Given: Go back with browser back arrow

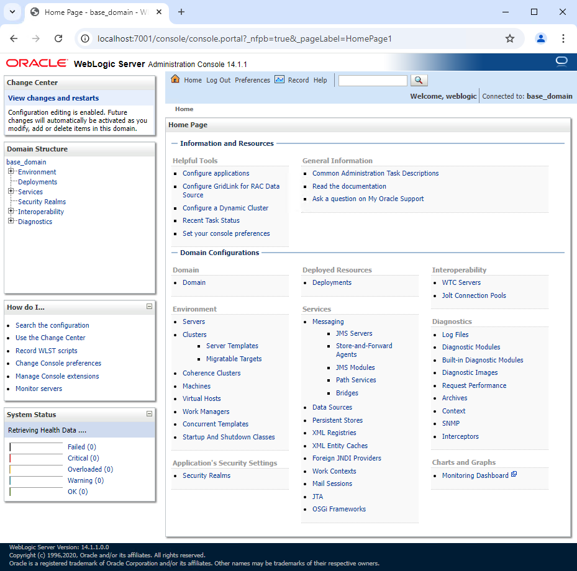Looking at the screenshot, I should [14, 38].
